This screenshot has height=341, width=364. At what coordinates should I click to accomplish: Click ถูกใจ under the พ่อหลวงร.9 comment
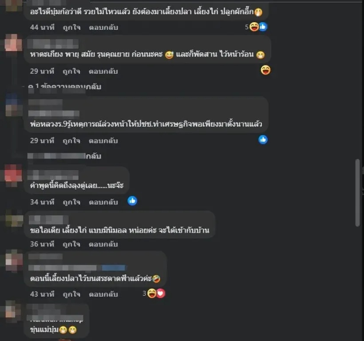pos(71,141)
